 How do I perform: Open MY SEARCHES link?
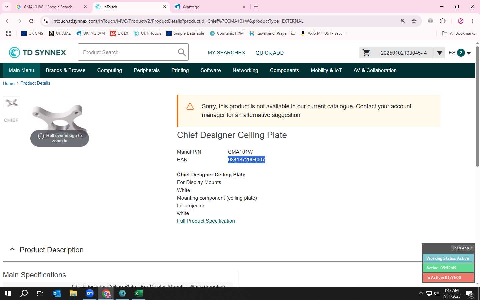click(x=226, y=53)
